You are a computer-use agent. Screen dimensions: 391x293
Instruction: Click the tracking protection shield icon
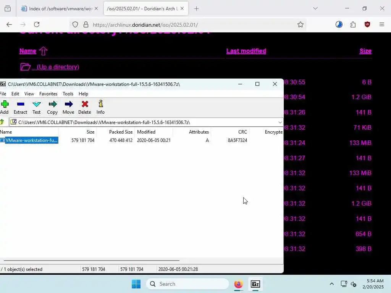point(75,24)
